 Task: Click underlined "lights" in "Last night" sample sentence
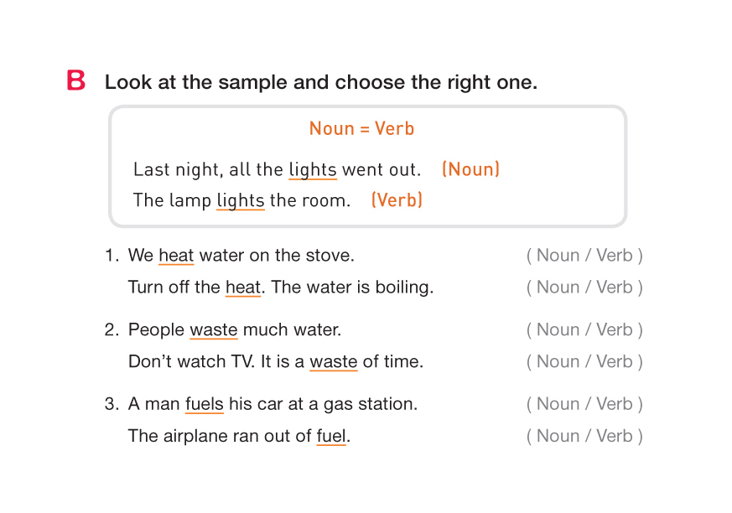coord(313,170)
